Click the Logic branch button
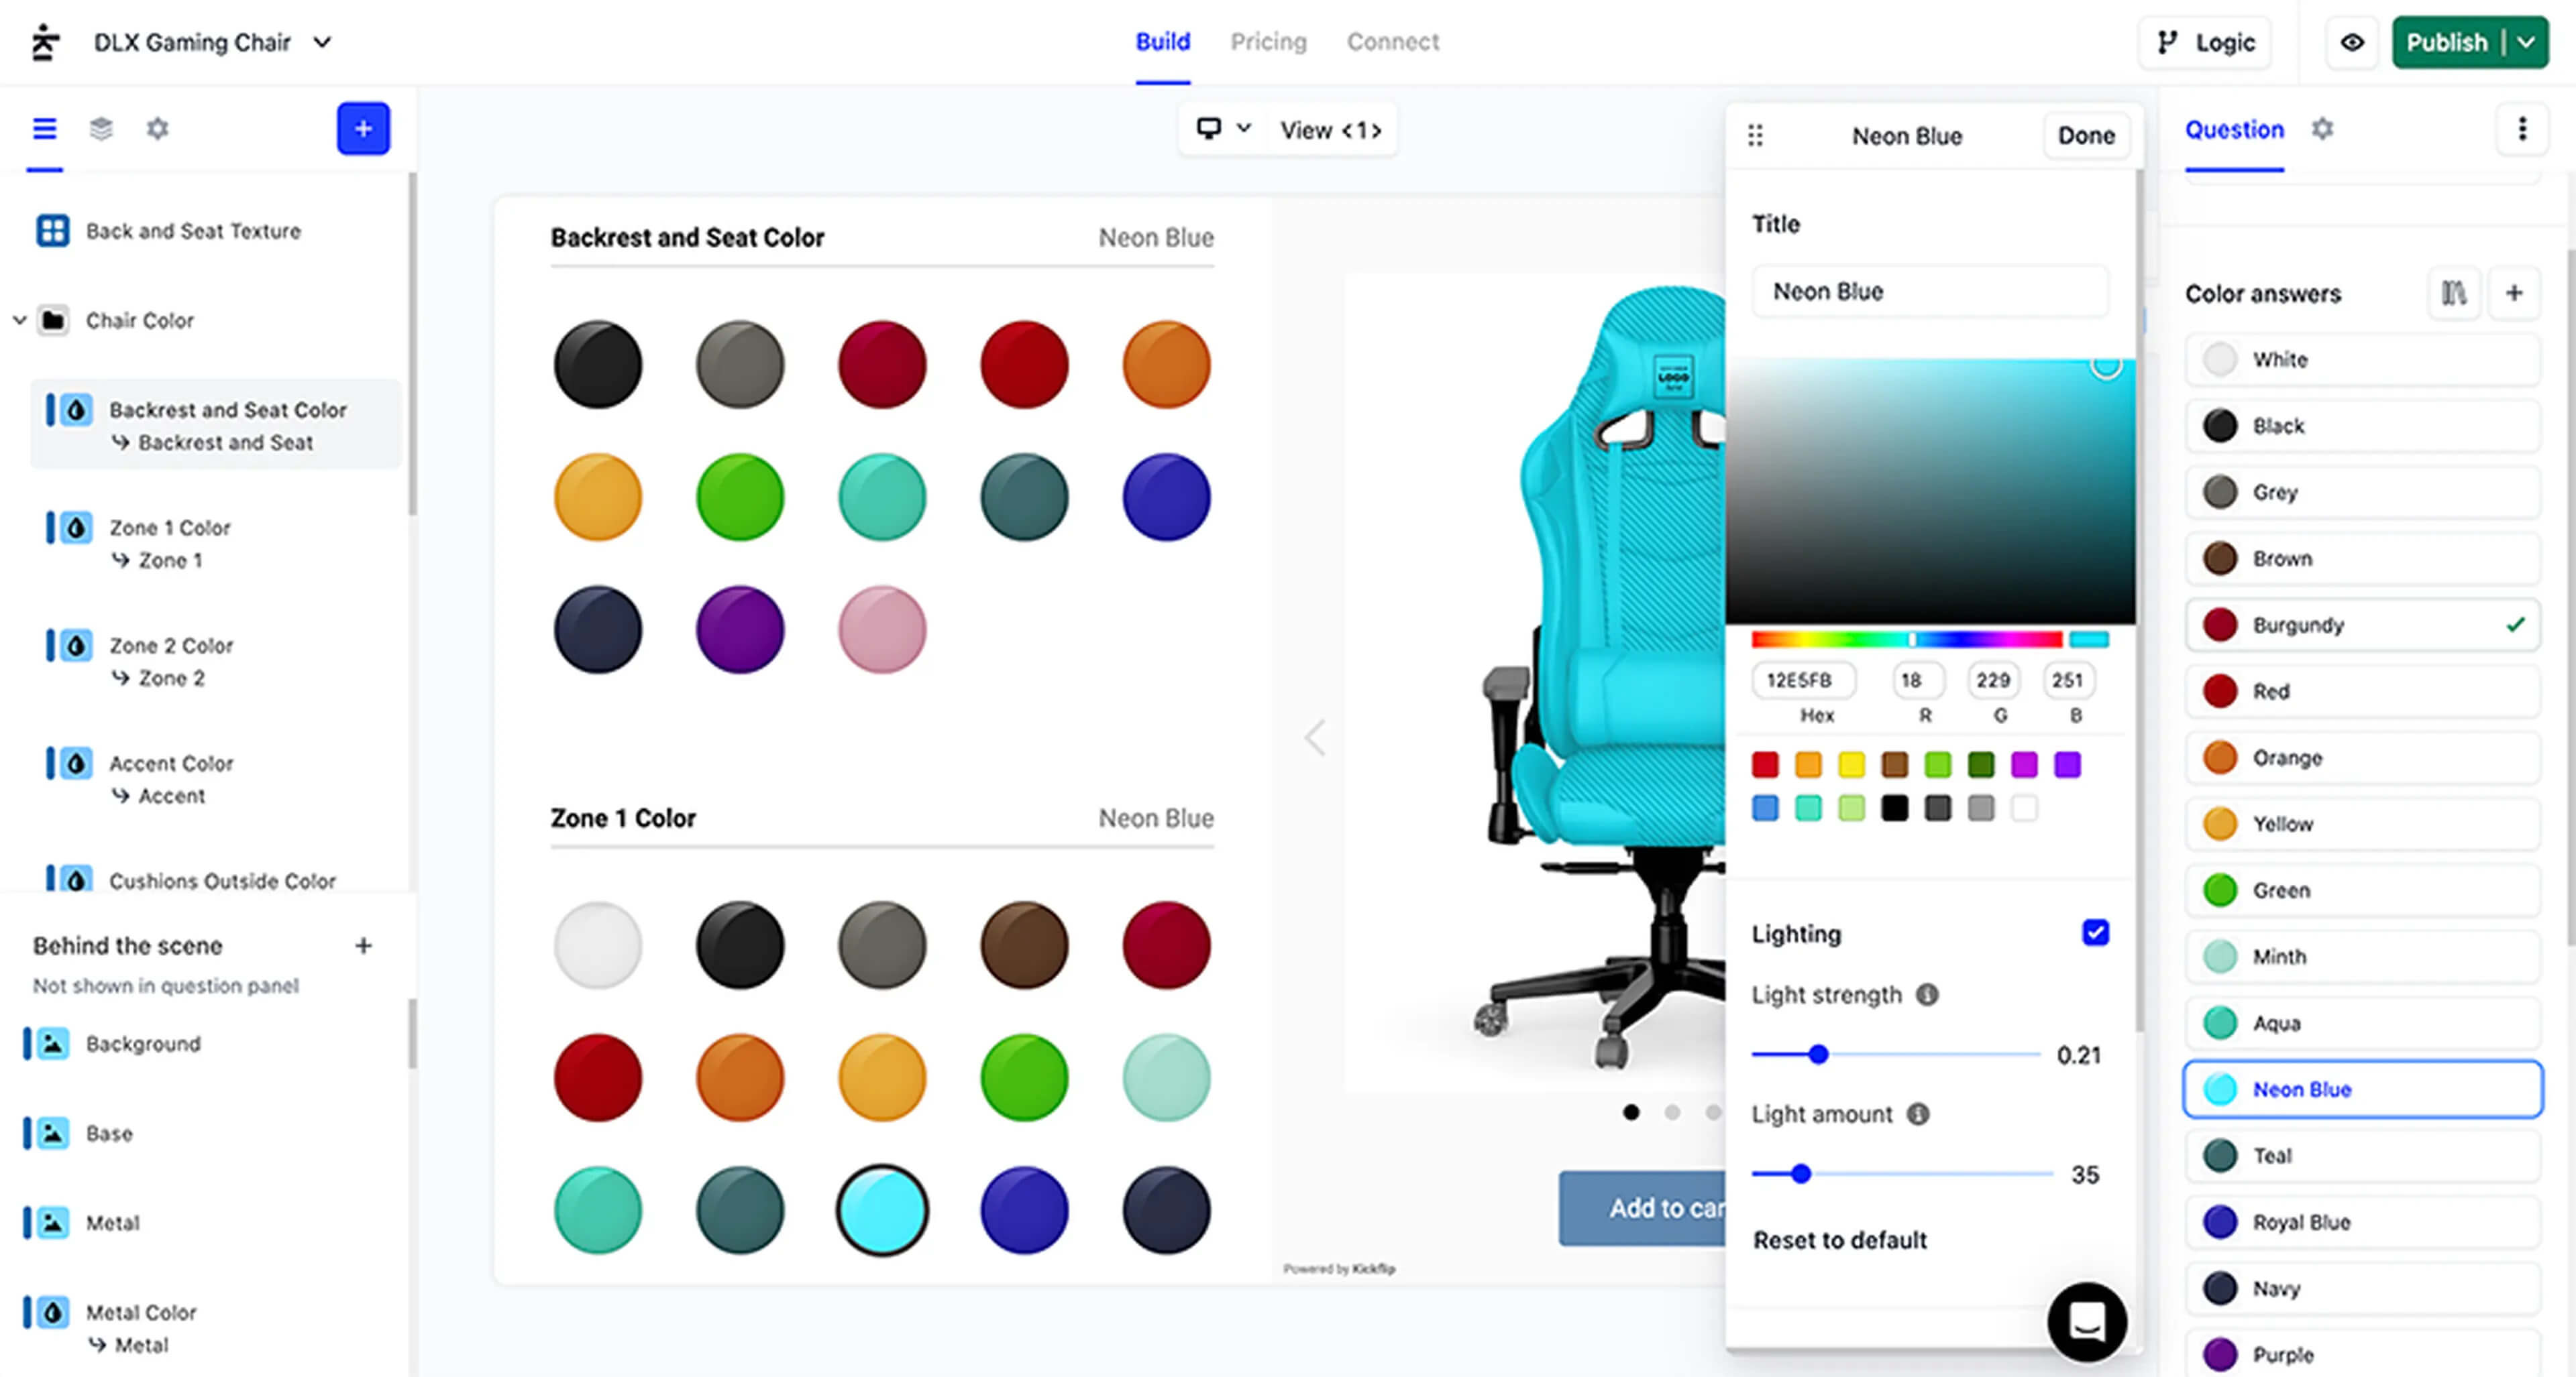 tap(2205, 42)
